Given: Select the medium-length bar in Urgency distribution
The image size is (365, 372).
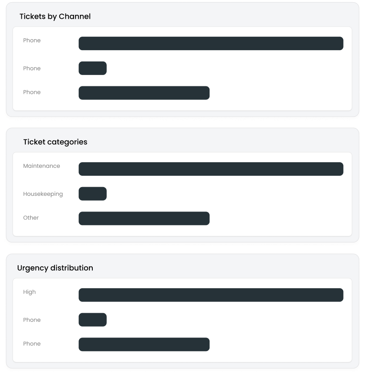Looking at the screenshot, I should [x=144, y=345].
